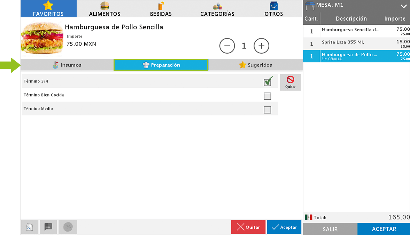The width and height of the screenshot is (410, 235).
Task: Uncheck Término 3/4 checkbox
Action: 268,82
